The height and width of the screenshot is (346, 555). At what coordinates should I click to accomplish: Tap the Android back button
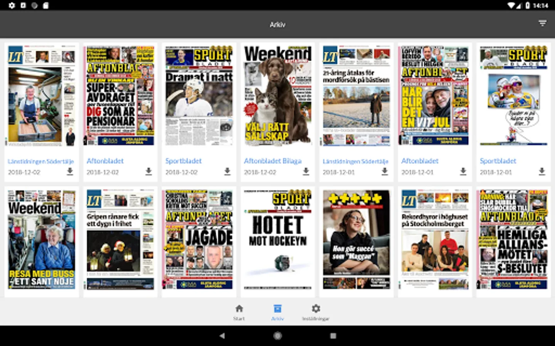[222, 336]
